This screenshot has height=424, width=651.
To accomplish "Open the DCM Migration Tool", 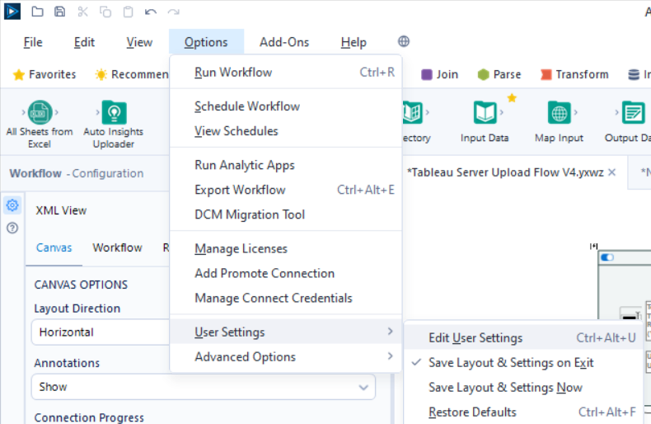I will pos(286,214).
